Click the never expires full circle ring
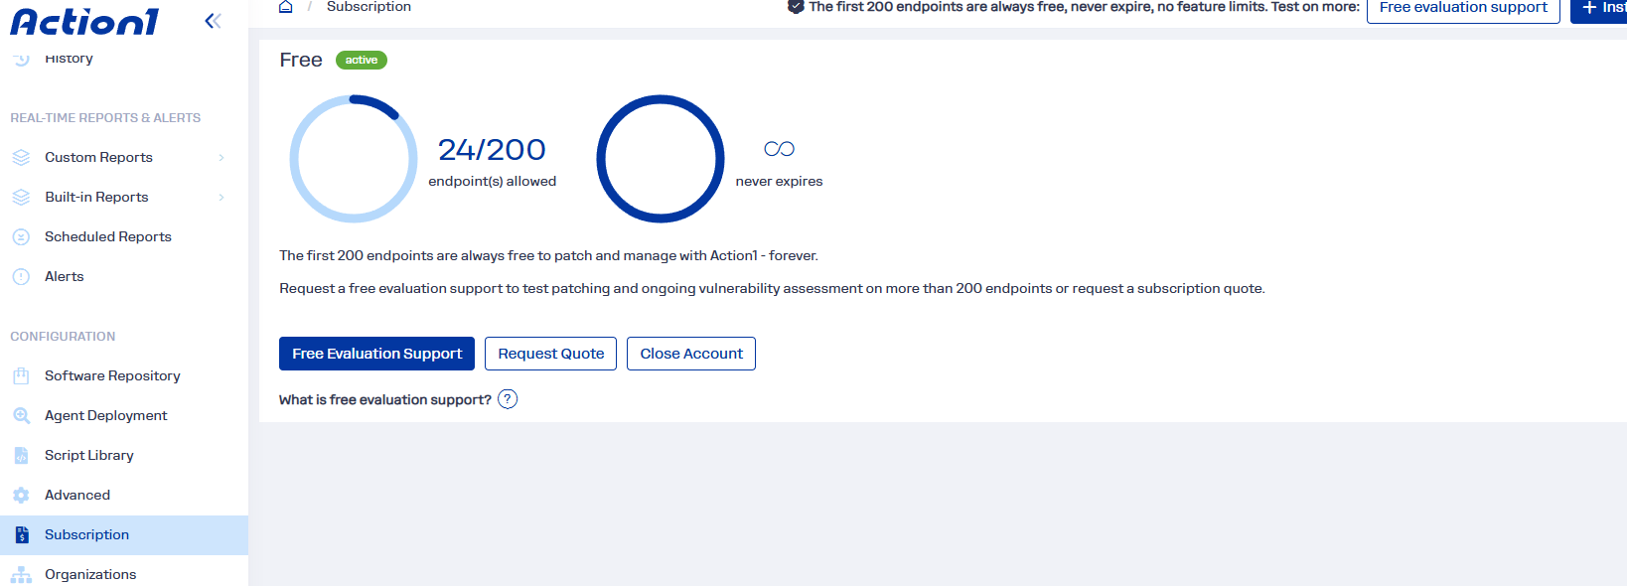Image resolution: width=1627 pixels, height=586 pixels. pyautogui.click(x=661, y=159)
